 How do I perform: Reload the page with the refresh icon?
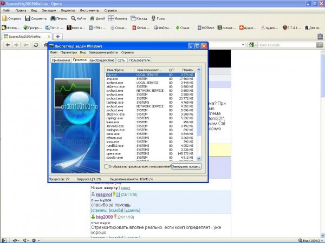pos(36,45)
